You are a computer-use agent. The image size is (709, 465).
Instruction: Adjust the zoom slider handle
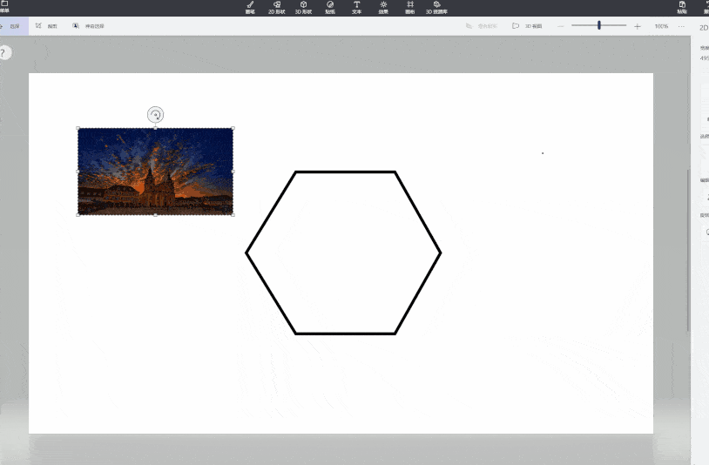point(599,25)
